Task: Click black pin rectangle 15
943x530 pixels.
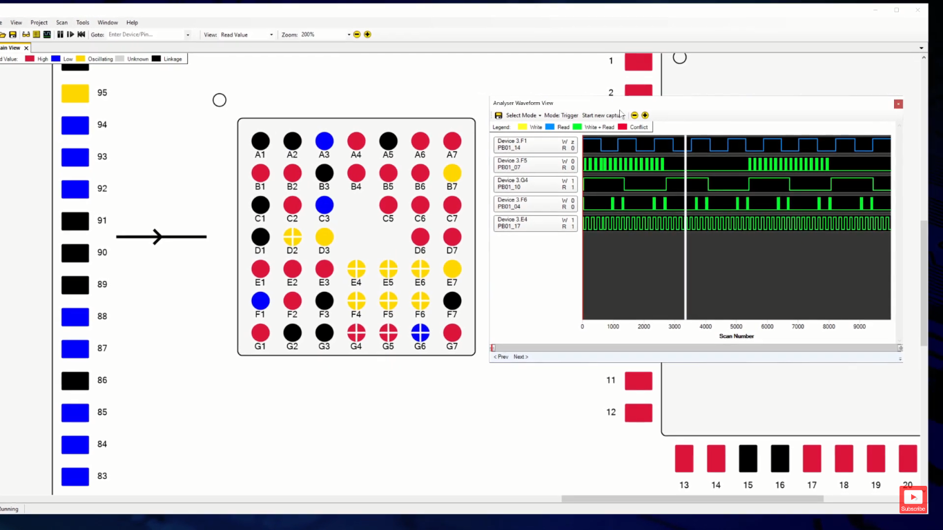Action: 748,458
